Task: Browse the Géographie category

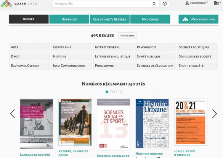Action: point(72,47)
